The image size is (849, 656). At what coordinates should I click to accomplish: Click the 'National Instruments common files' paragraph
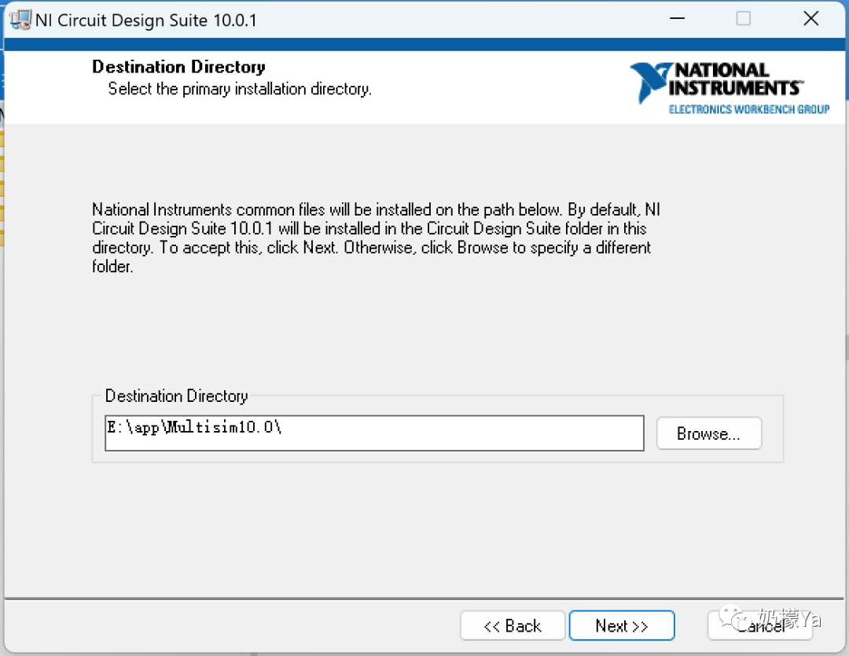pos(376,238)
